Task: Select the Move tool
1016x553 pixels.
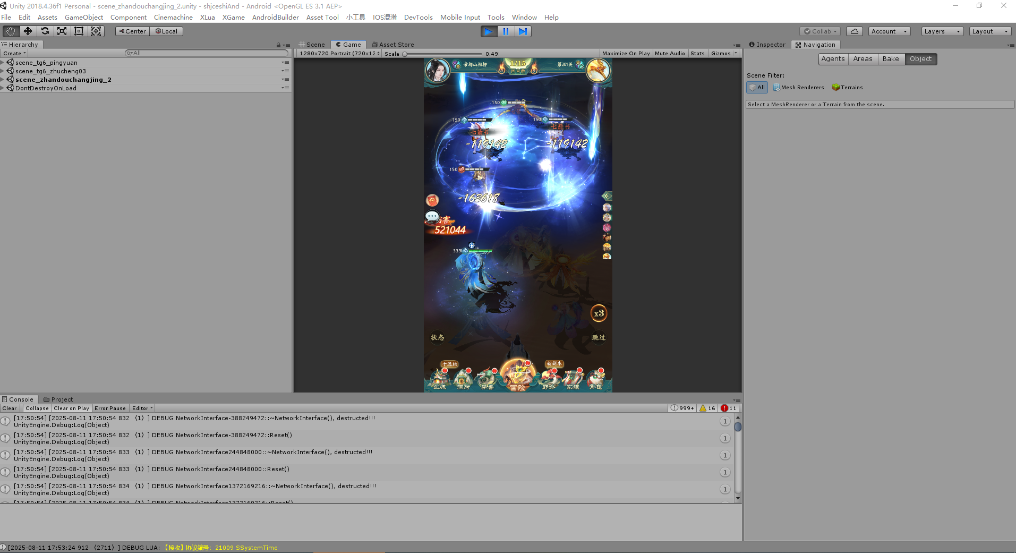Action: (28, 31)
